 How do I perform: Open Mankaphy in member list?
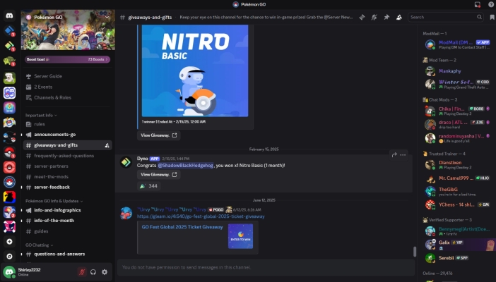point(459,71)
